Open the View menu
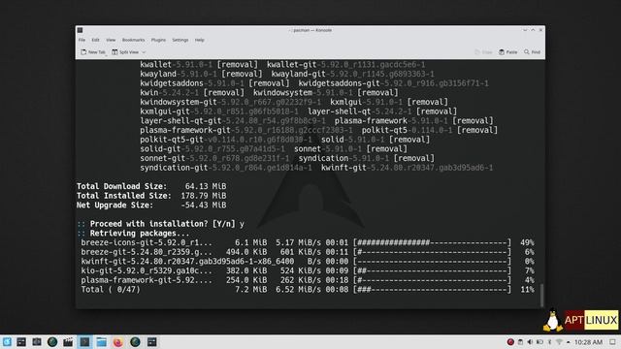Screen dimensions: 621x349 tap(111, 40)
